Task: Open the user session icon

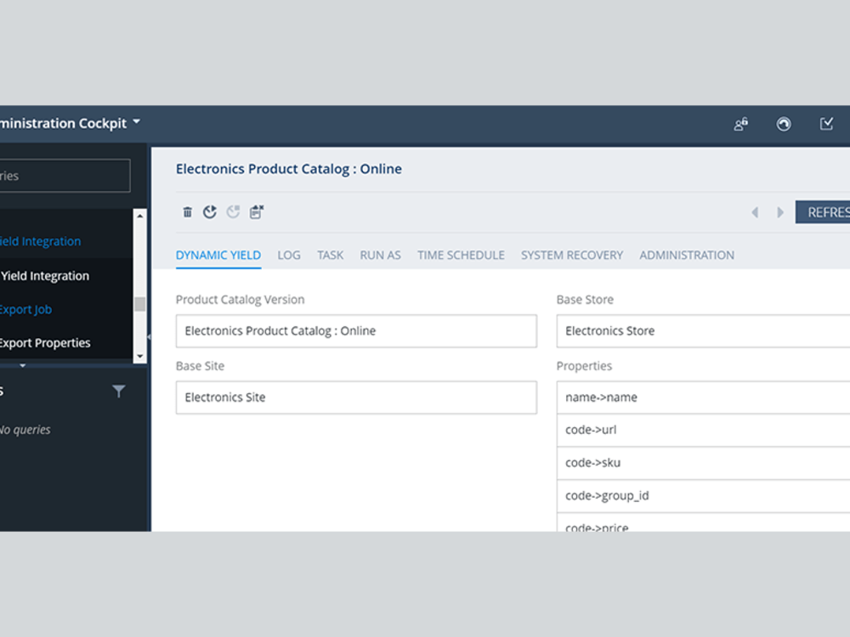Action: click(x=739, y=123)
